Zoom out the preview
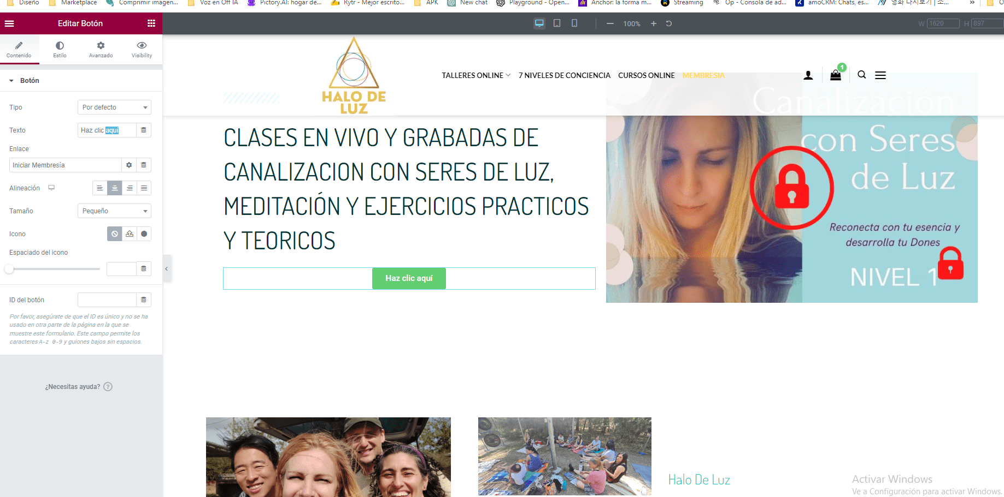1004x497 pixels. coord(610,23)
